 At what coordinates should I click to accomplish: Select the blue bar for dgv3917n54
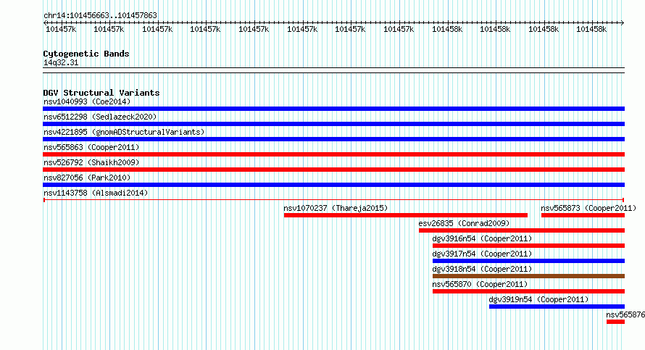528,261
